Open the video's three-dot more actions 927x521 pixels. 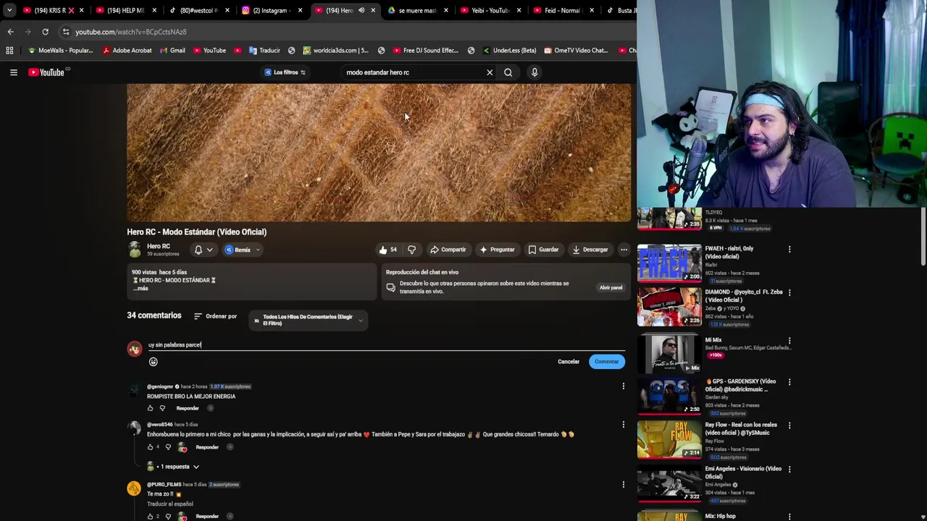624,250
